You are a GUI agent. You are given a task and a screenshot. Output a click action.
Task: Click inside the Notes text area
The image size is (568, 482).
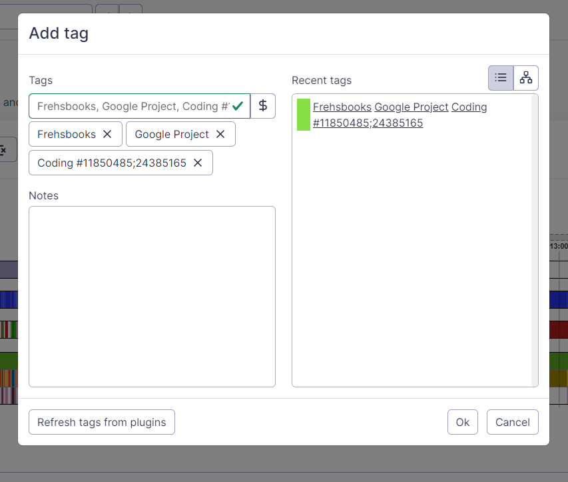(152, 296)
